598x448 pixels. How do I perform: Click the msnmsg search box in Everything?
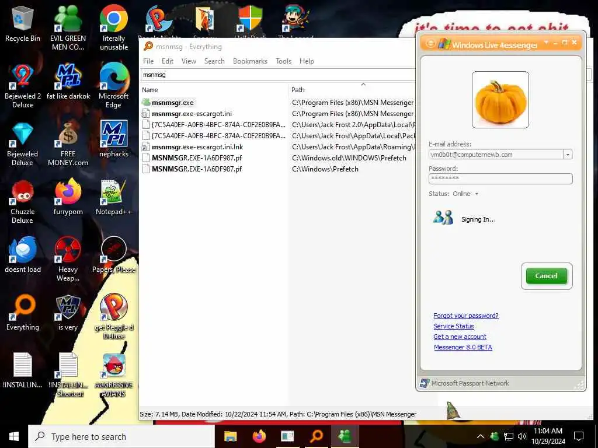click(x=277, y=75)
